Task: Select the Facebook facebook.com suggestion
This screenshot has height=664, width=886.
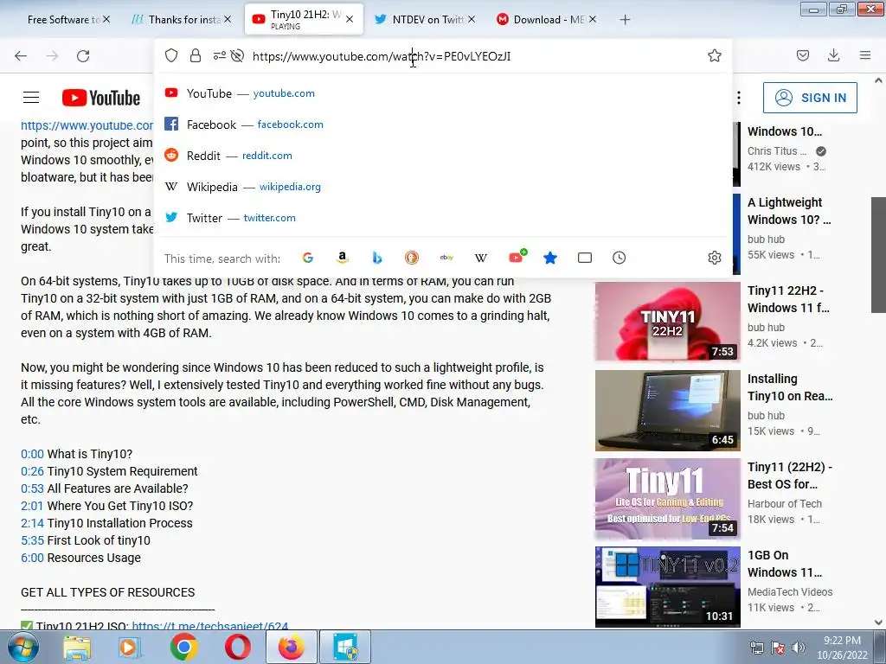Action: (x=443, y=124)
